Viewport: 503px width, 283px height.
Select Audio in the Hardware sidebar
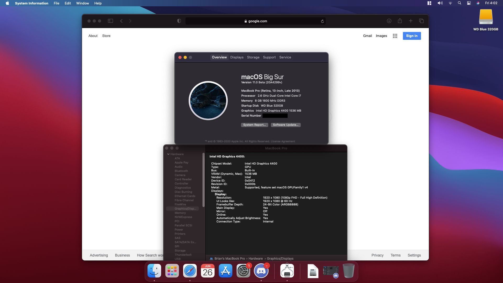coord(179,167)
